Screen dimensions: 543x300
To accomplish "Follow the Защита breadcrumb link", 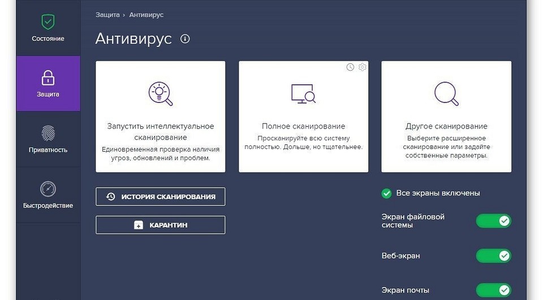I will [107, 15].
